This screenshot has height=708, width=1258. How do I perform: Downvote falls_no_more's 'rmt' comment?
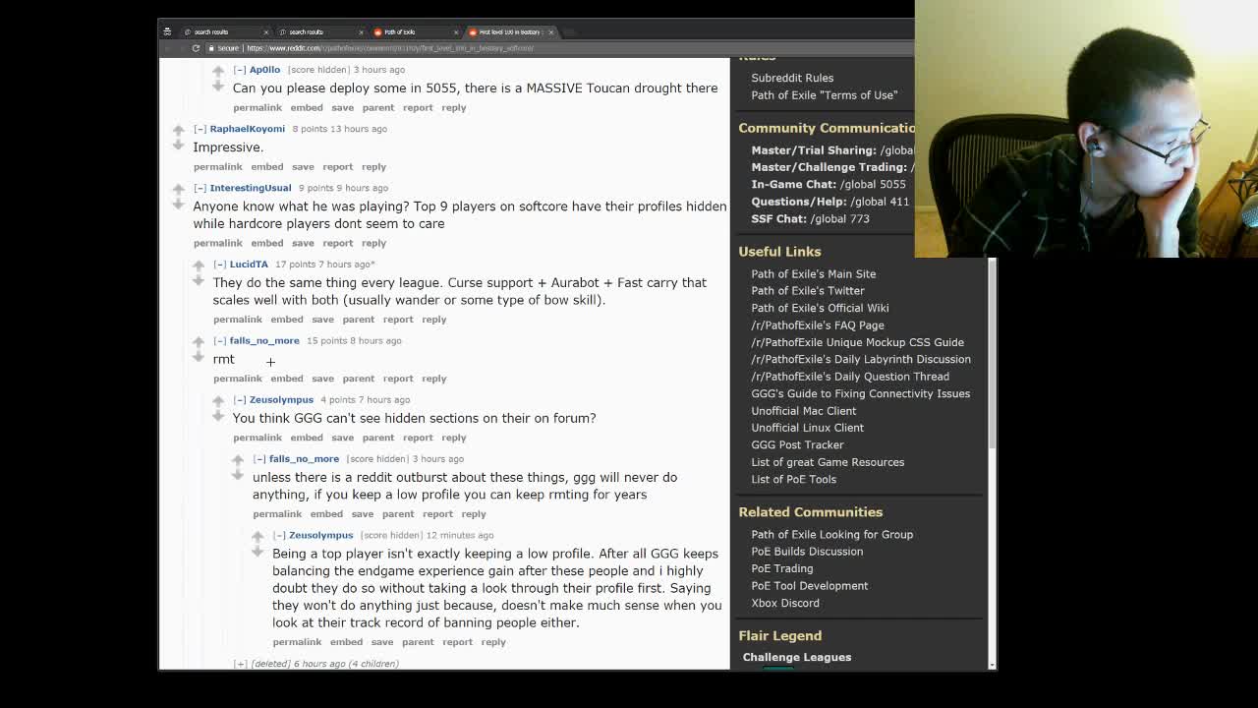pyautogui.click(x=198, y=357)
